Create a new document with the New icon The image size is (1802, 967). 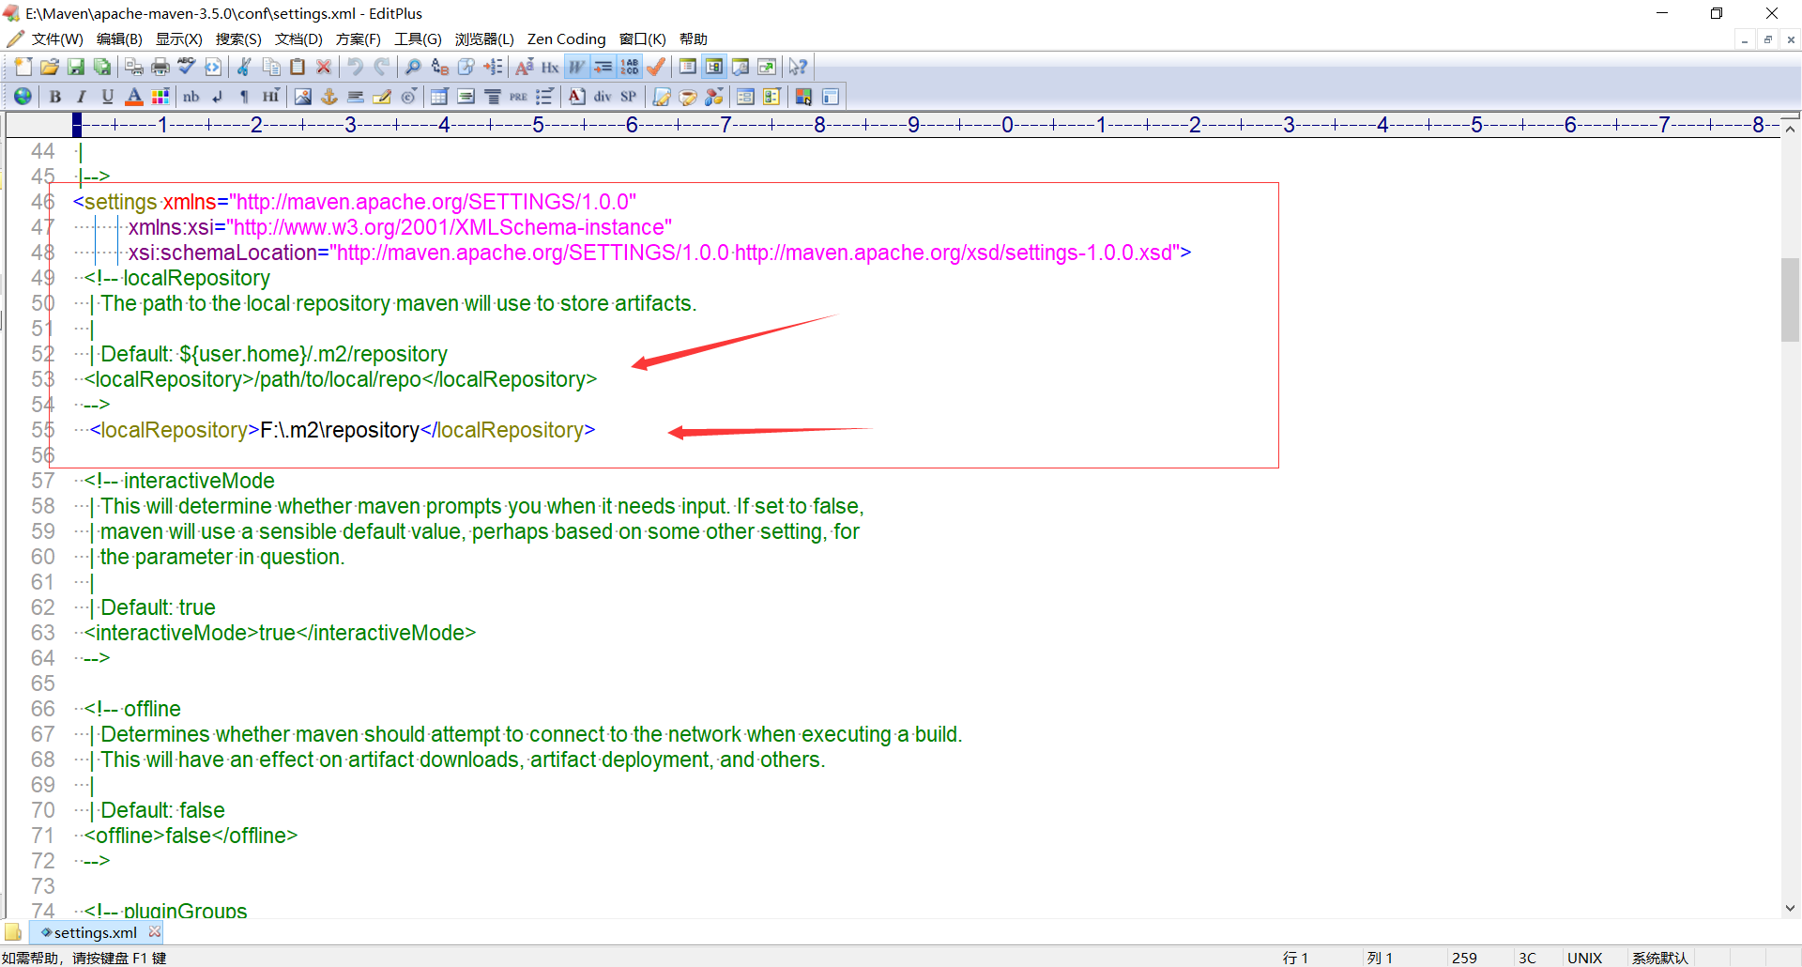23,67
